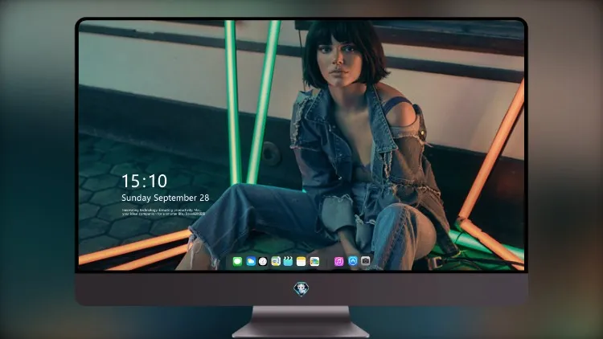This screenshot has height=339, width=603.
Task: Click the small tagline text below the date
Action: 163,212
